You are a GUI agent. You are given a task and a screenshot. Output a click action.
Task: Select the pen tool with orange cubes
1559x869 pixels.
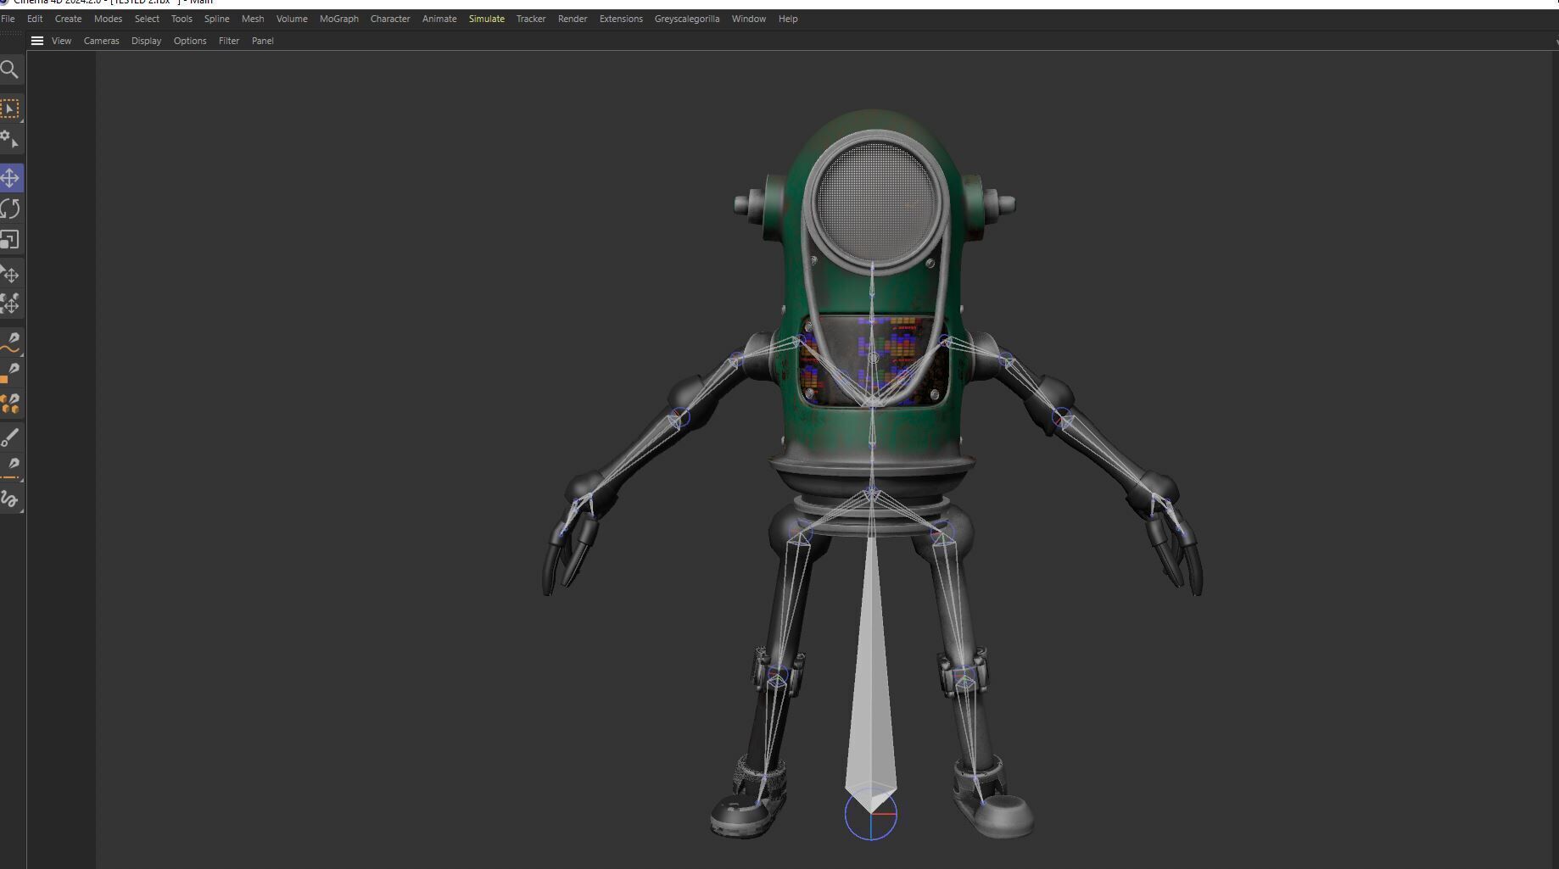coord(10,404)
